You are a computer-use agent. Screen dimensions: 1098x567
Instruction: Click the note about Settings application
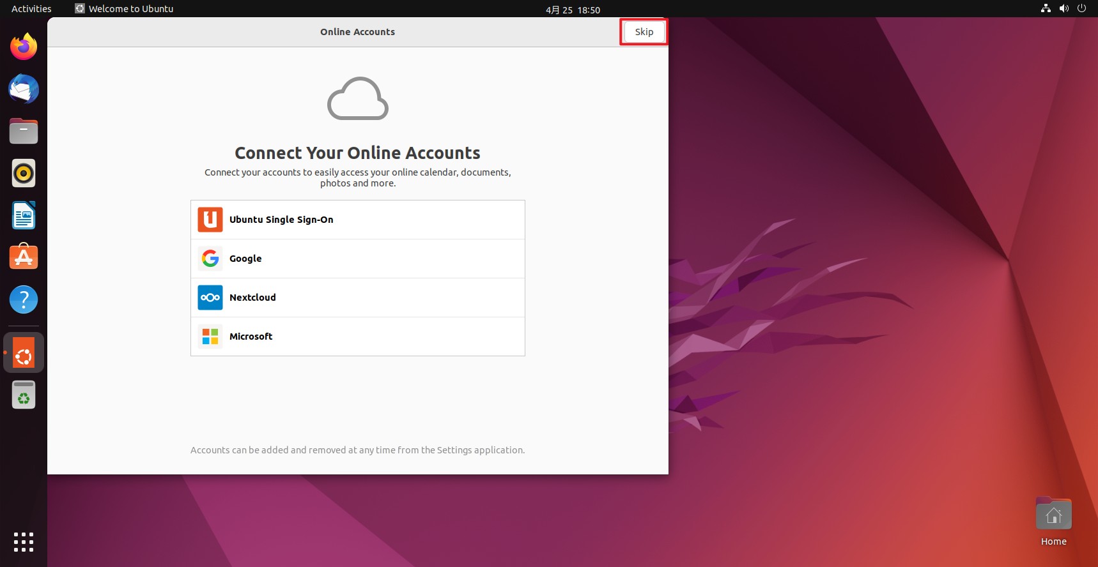(x=357, y=450)
